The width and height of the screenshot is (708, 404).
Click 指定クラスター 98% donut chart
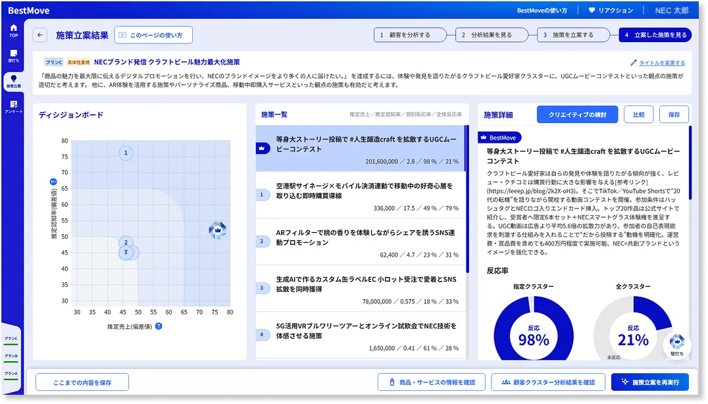click(x=533, y=328)
